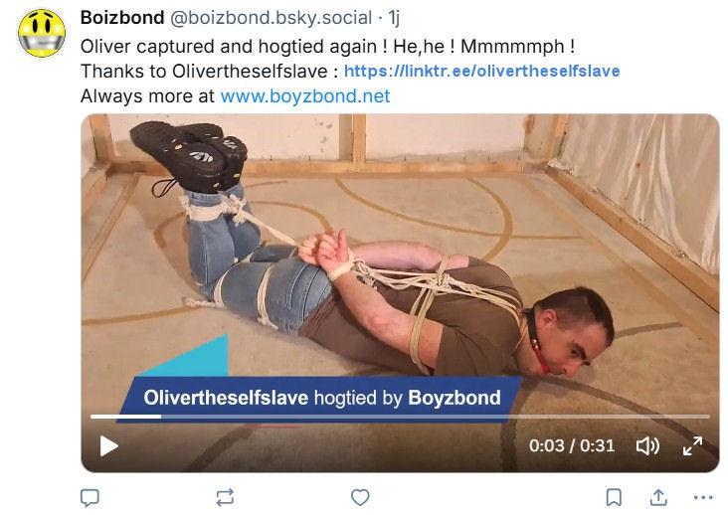Open the video in fullscreen mode
The image size is (728, 515).
click(693, 445)
